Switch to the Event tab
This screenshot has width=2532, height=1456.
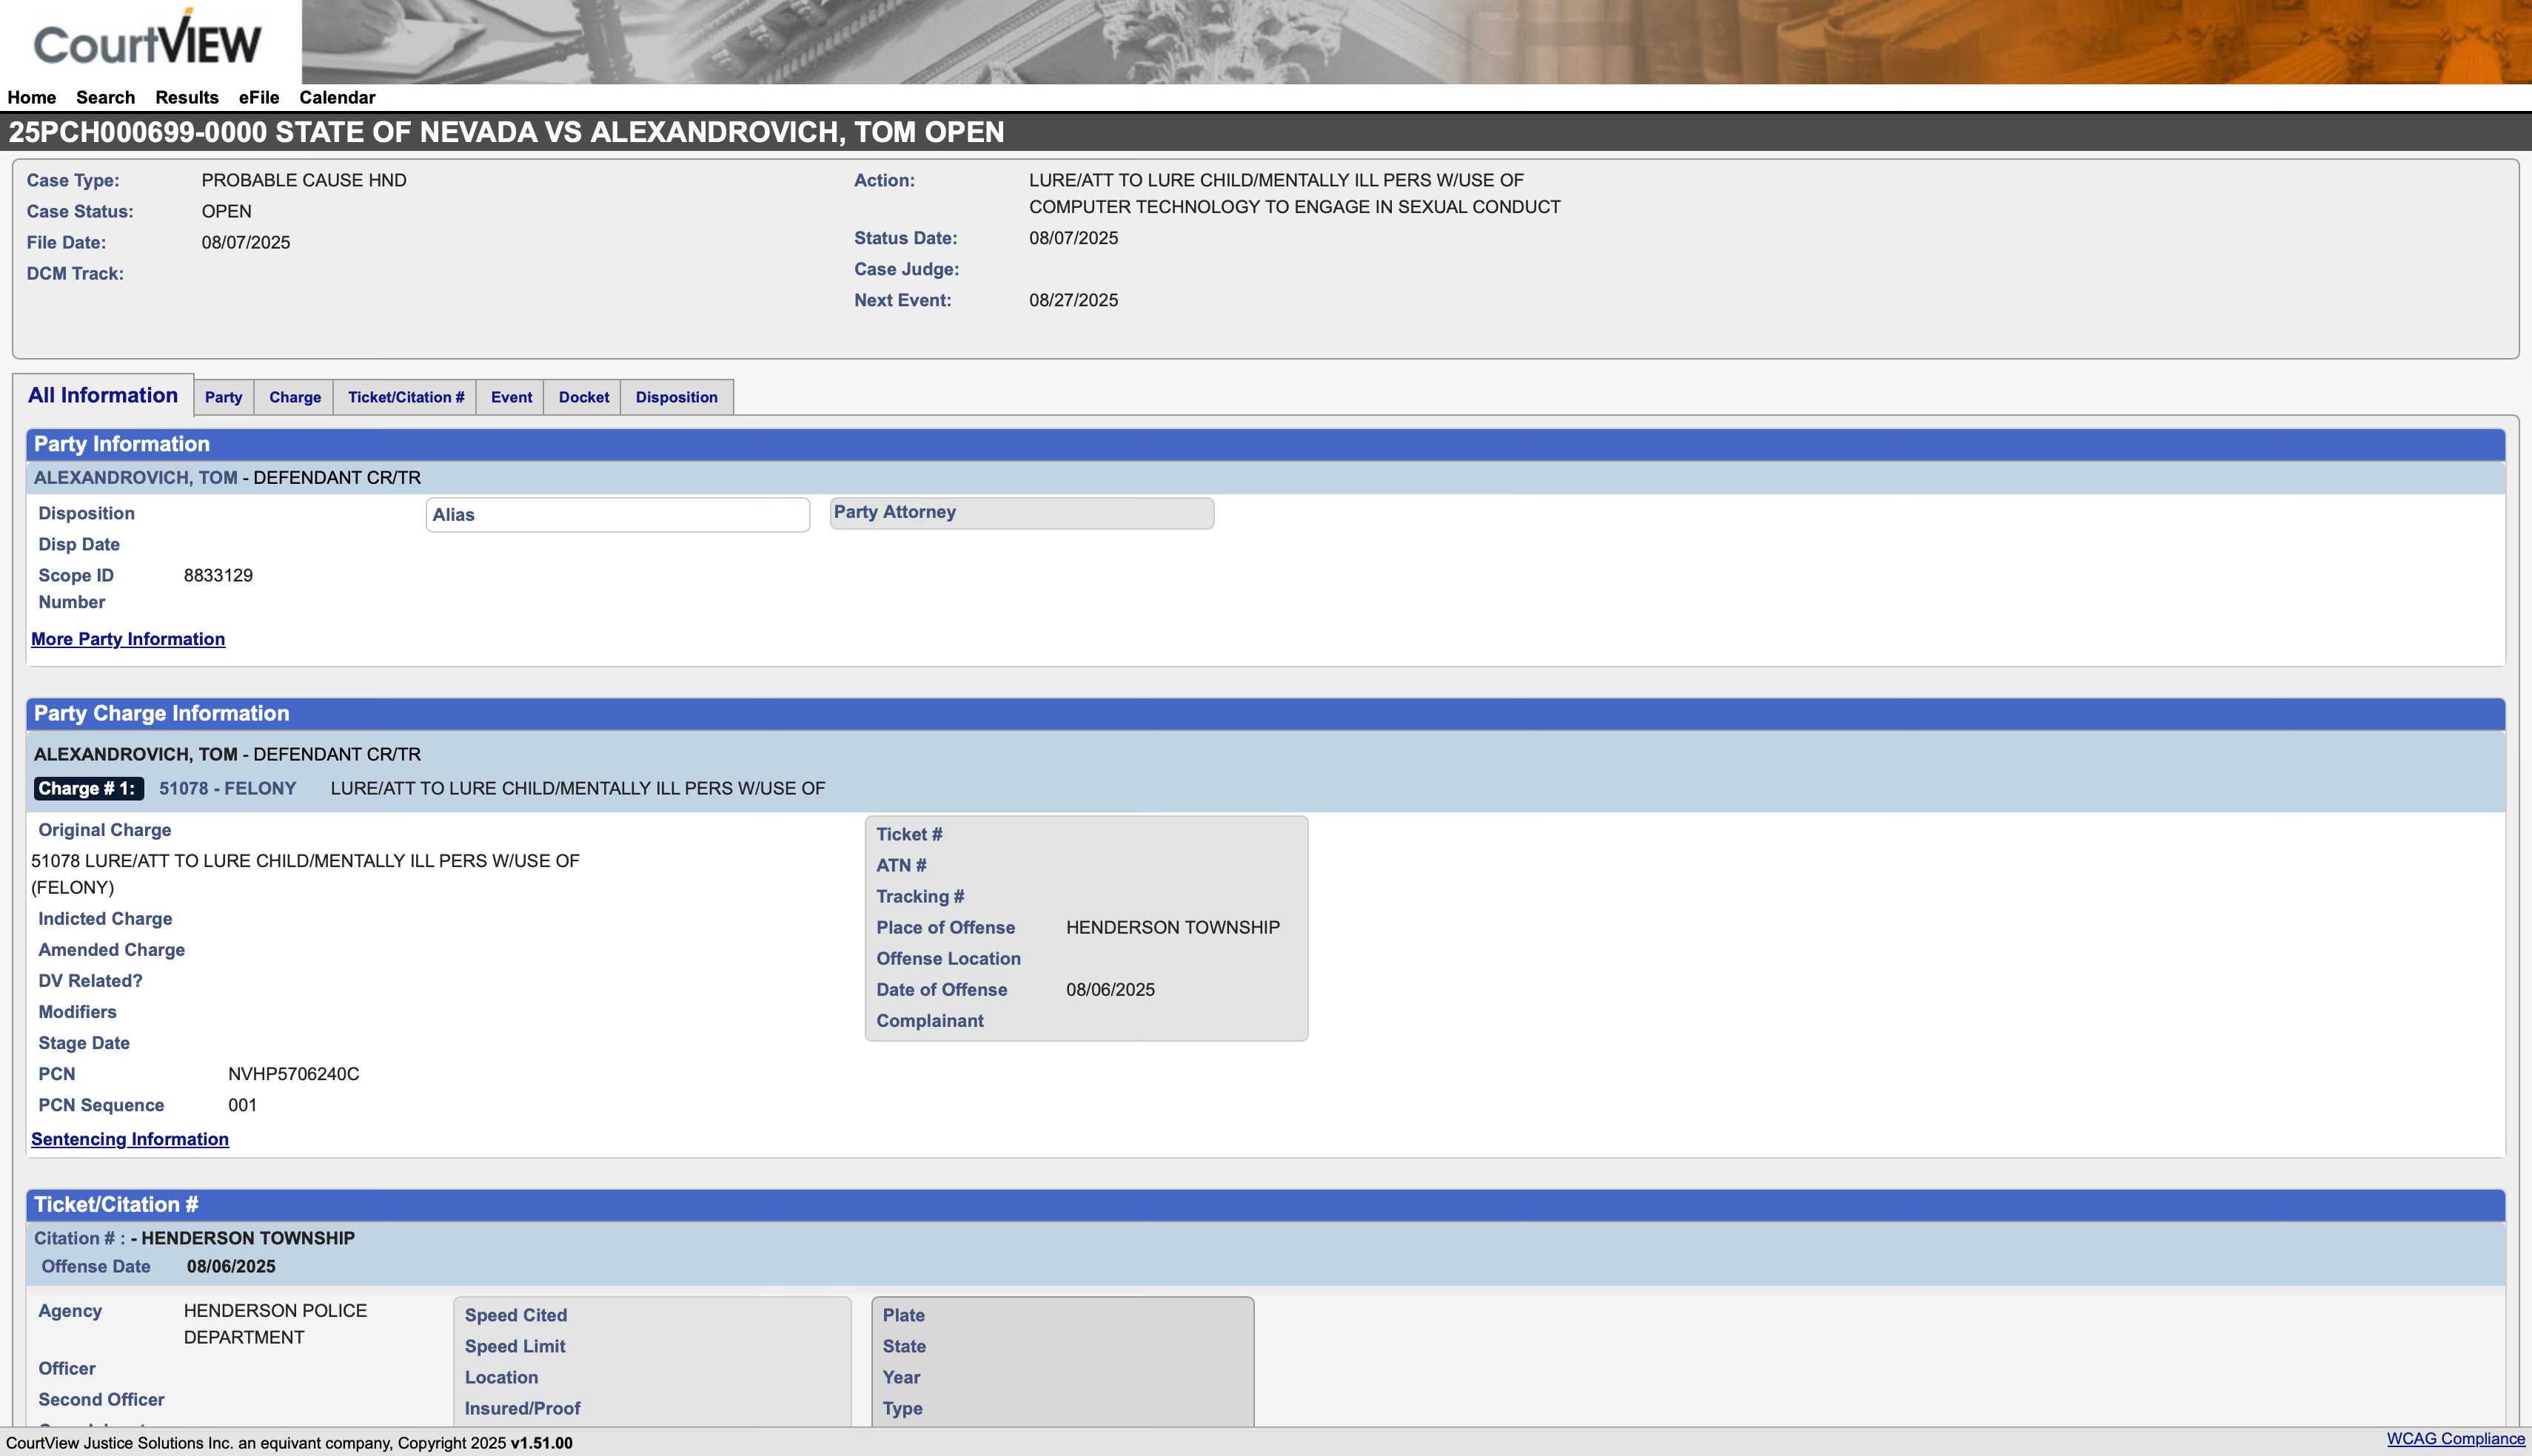[x=510, y=397]
